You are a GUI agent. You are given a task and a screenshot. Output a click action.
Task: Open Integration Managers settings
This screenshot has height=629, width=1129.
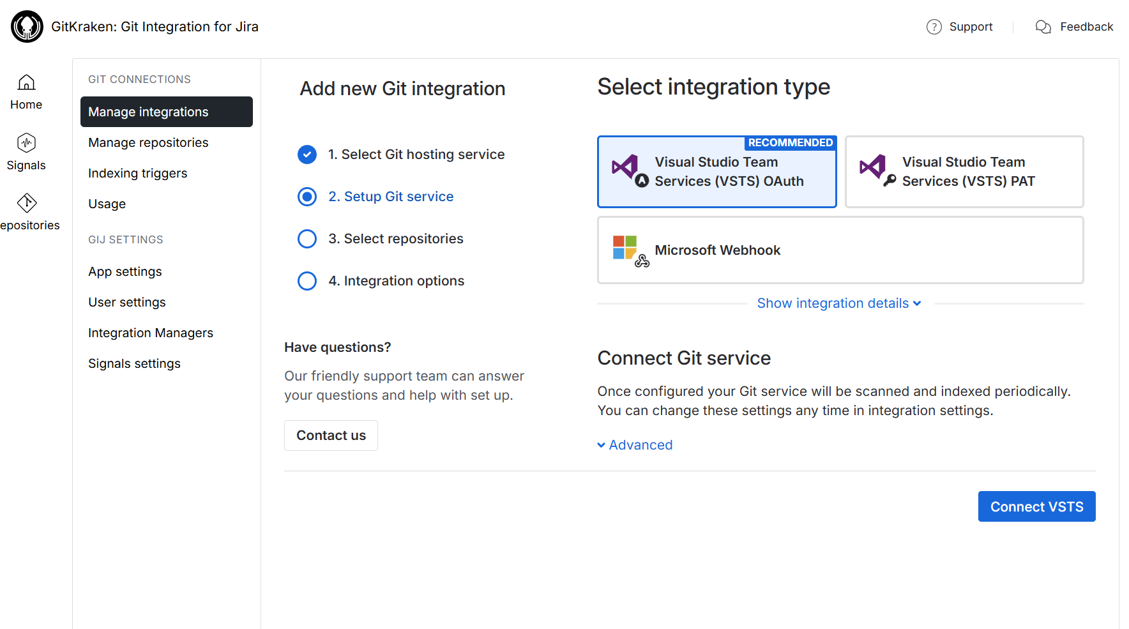click(x=151, y=333)
